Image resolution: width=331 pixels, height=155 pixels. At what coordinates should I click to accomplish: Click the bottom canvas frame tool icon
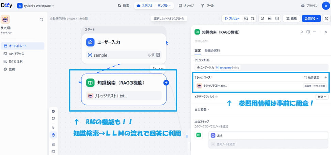[x=53, y=151]
